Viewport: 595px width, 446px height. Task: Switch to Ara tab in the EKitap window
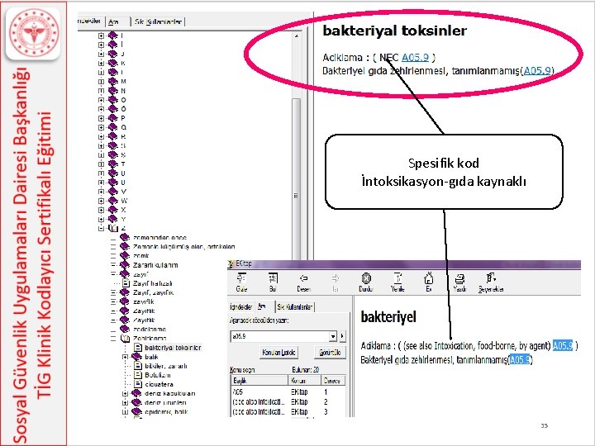(x=262, y=306)
